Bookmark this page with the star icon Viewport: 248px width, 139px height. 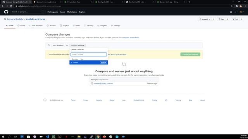pos(232,6)
